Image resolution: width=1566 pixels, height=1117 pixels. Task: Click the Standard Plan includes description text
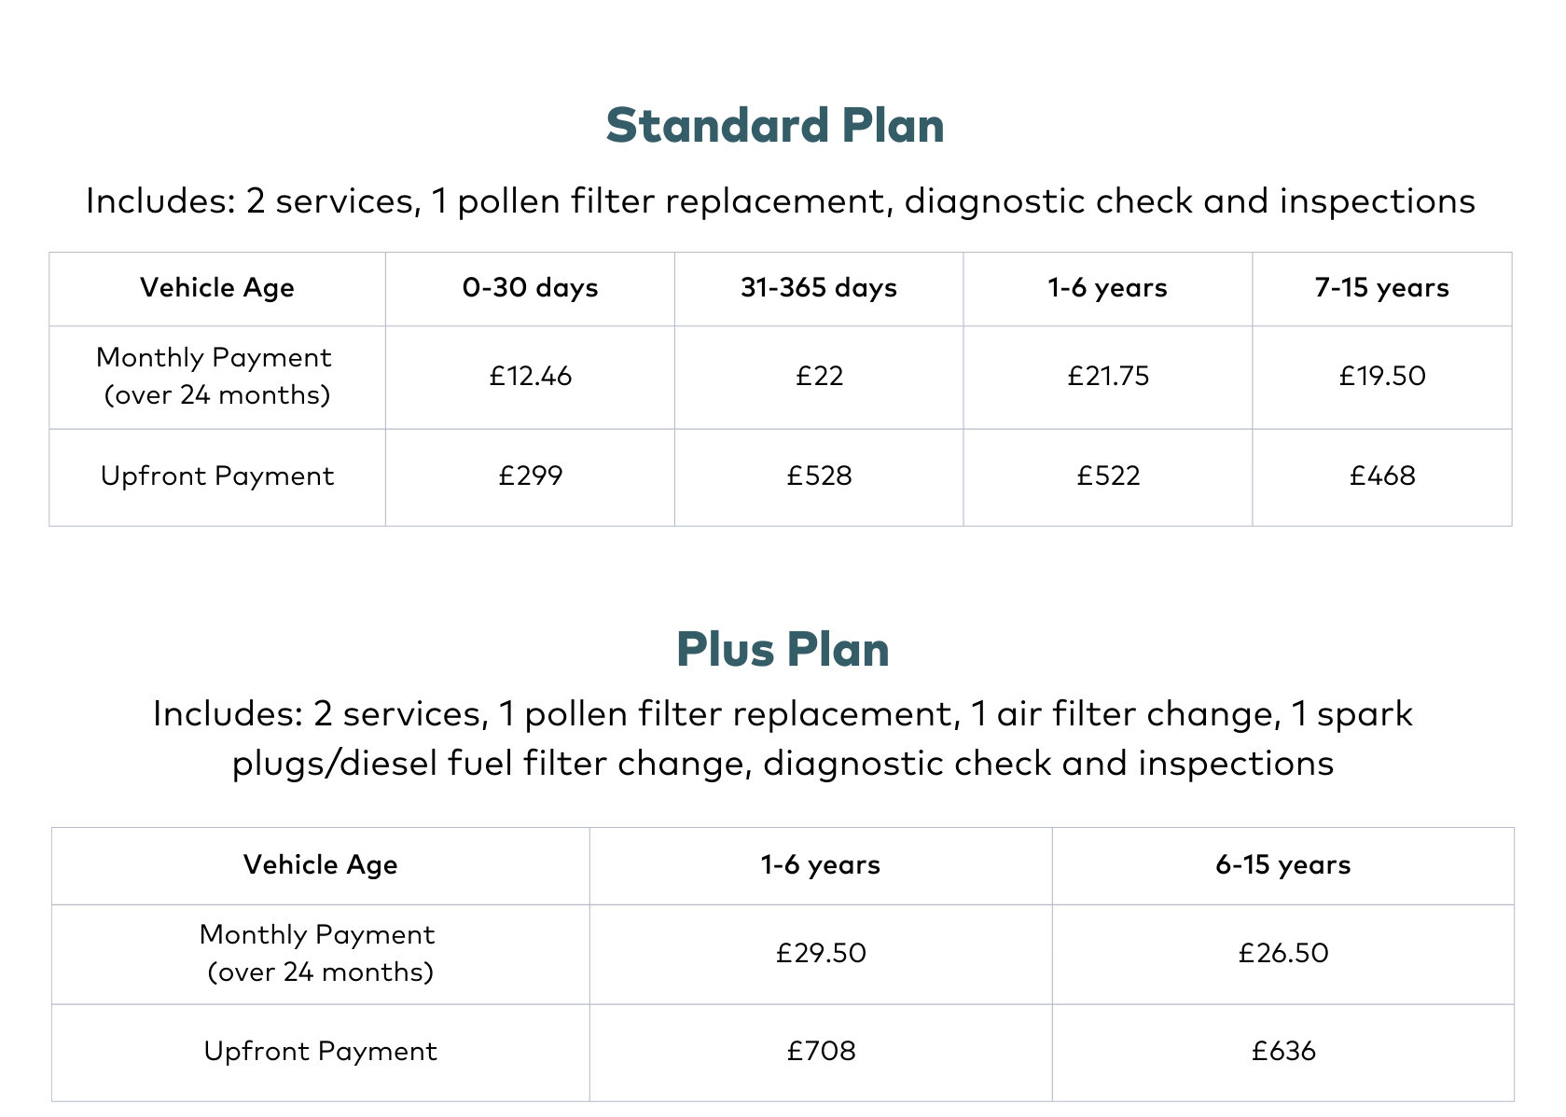pyautogui.click(x=781, y=201)
